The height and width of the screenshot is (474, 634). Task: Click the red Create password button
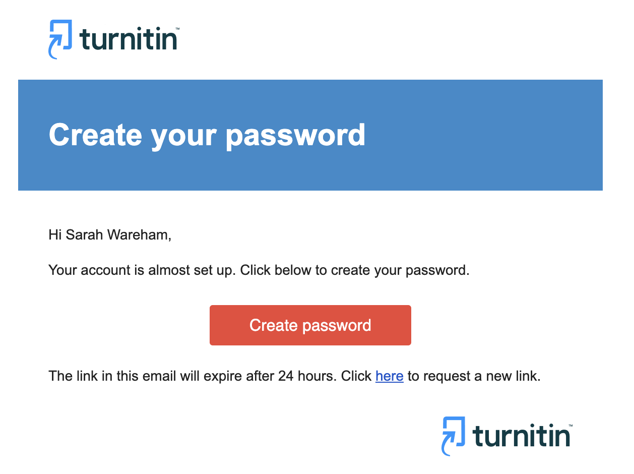pos(310,325)
